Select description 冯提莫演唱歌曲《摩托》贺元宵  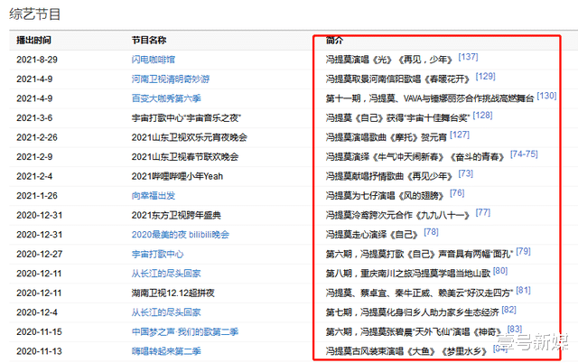386,138
